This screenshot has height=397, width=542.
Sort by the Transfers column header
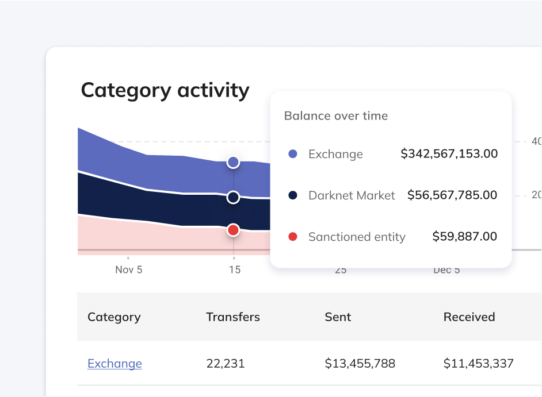tap(233, 317)
